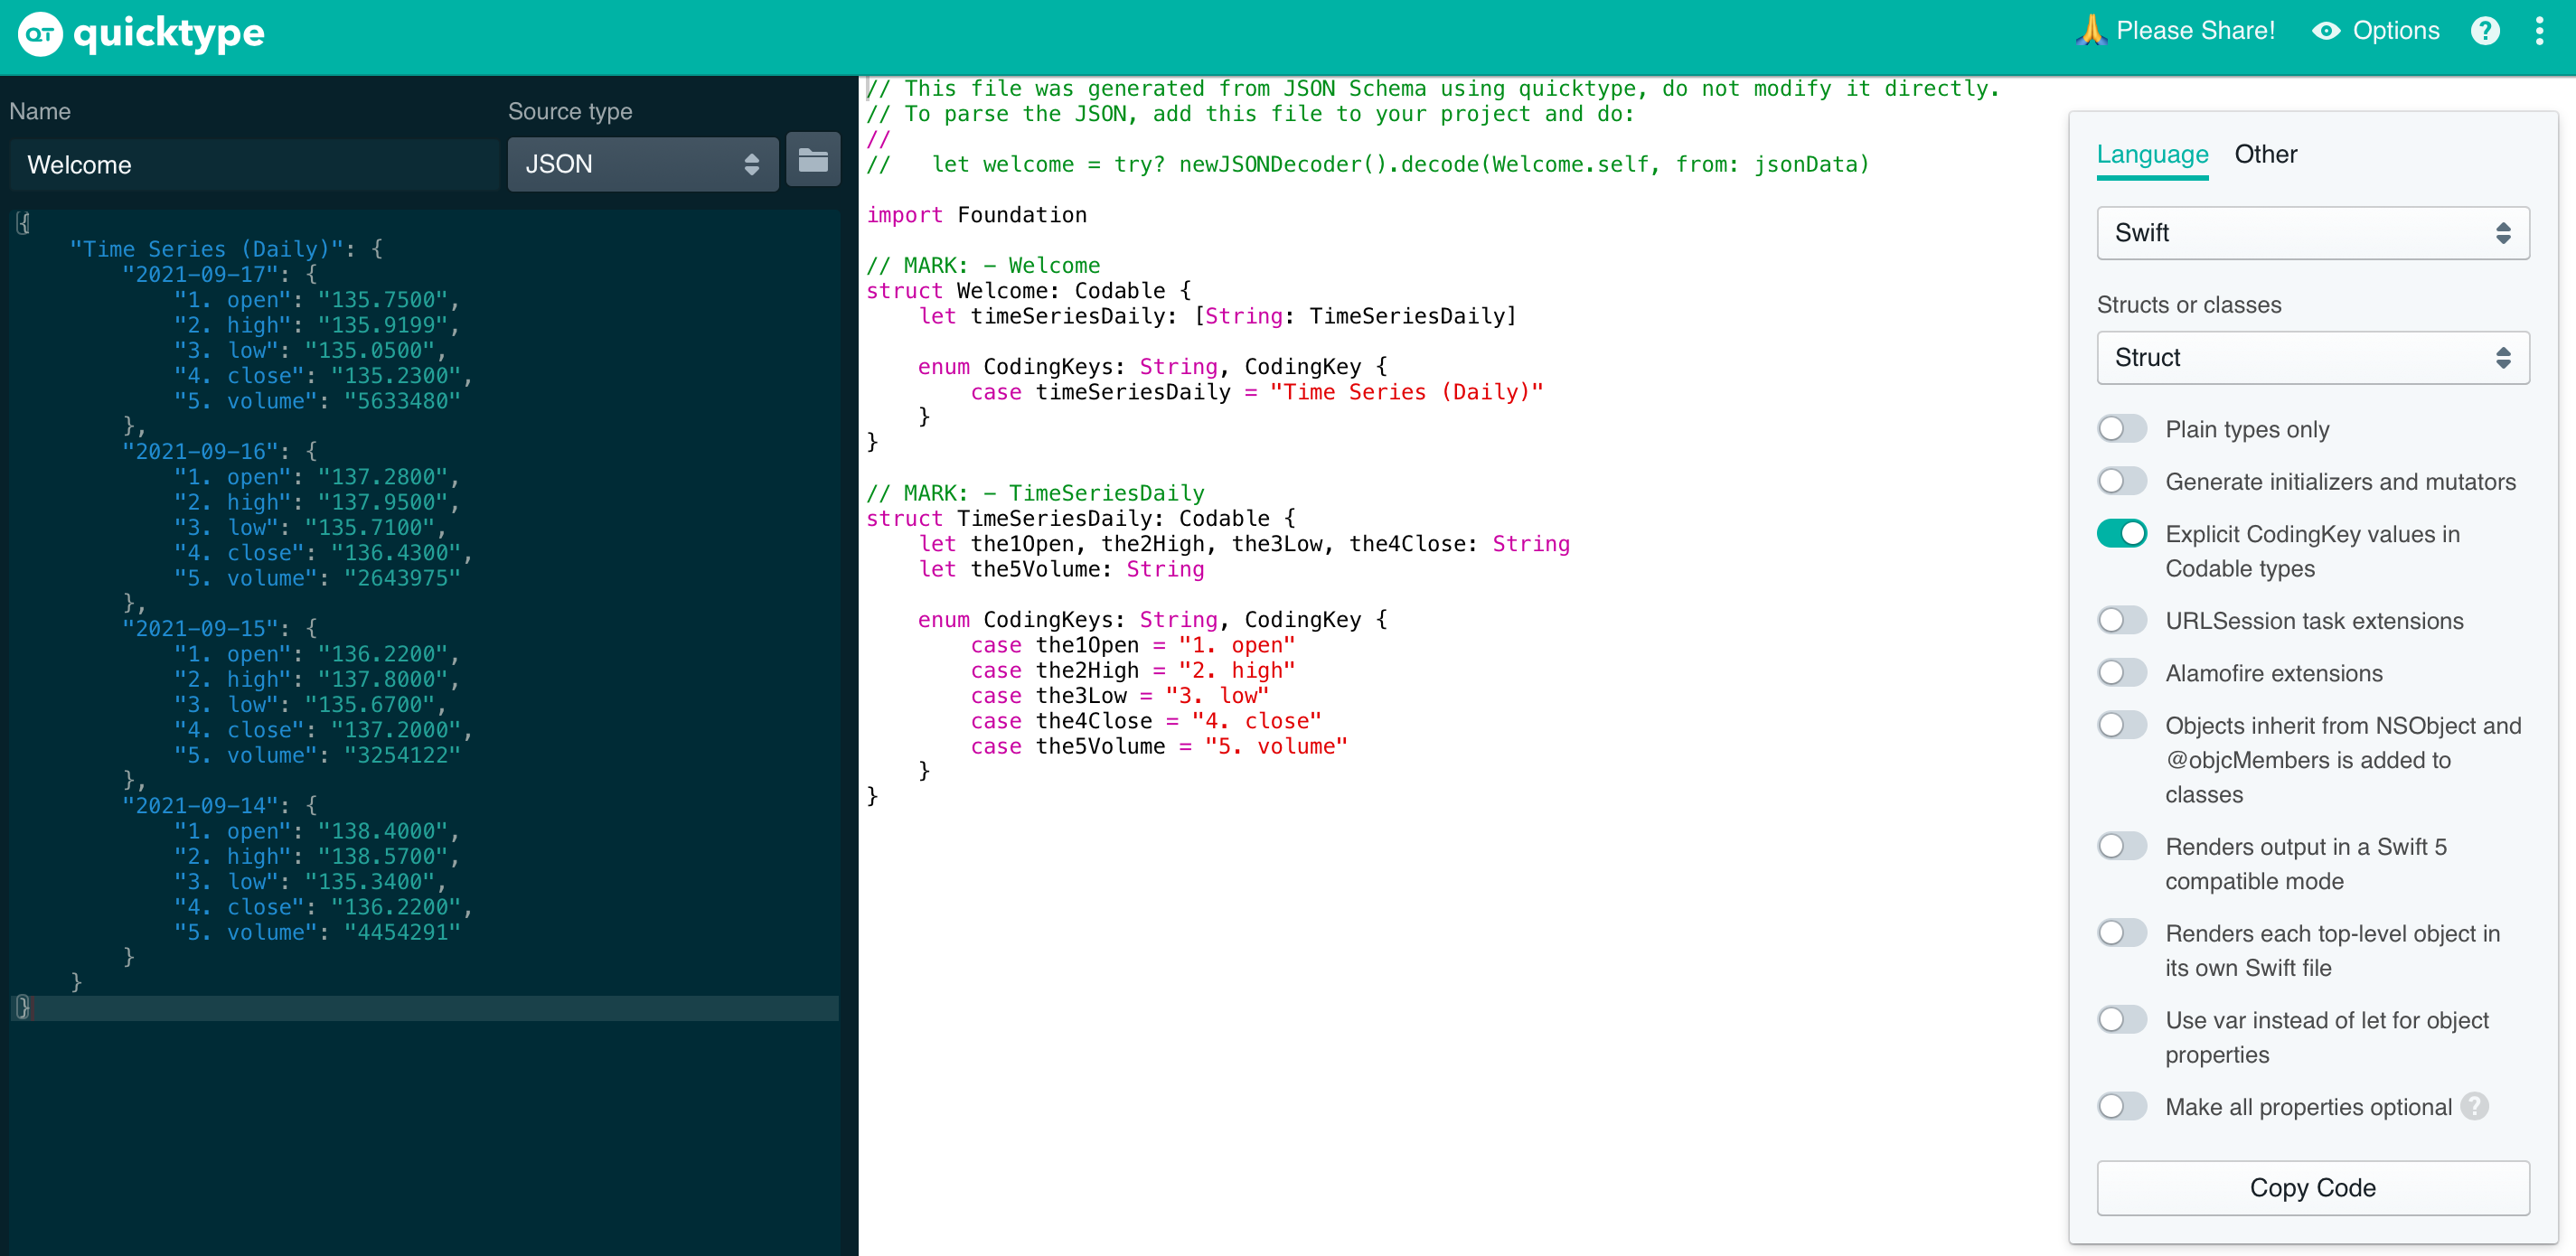Toggle Make all properties optional switch
Viewport: 2576px width, 1256px height.
tap(2121, 1106)
